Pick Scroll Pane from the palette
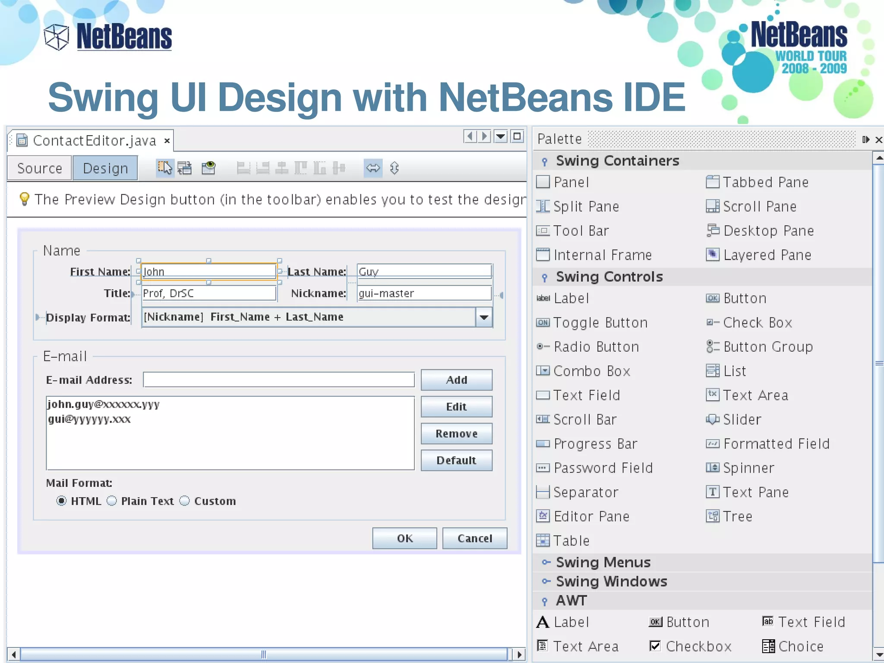884x663 pixels. point(751,206)
